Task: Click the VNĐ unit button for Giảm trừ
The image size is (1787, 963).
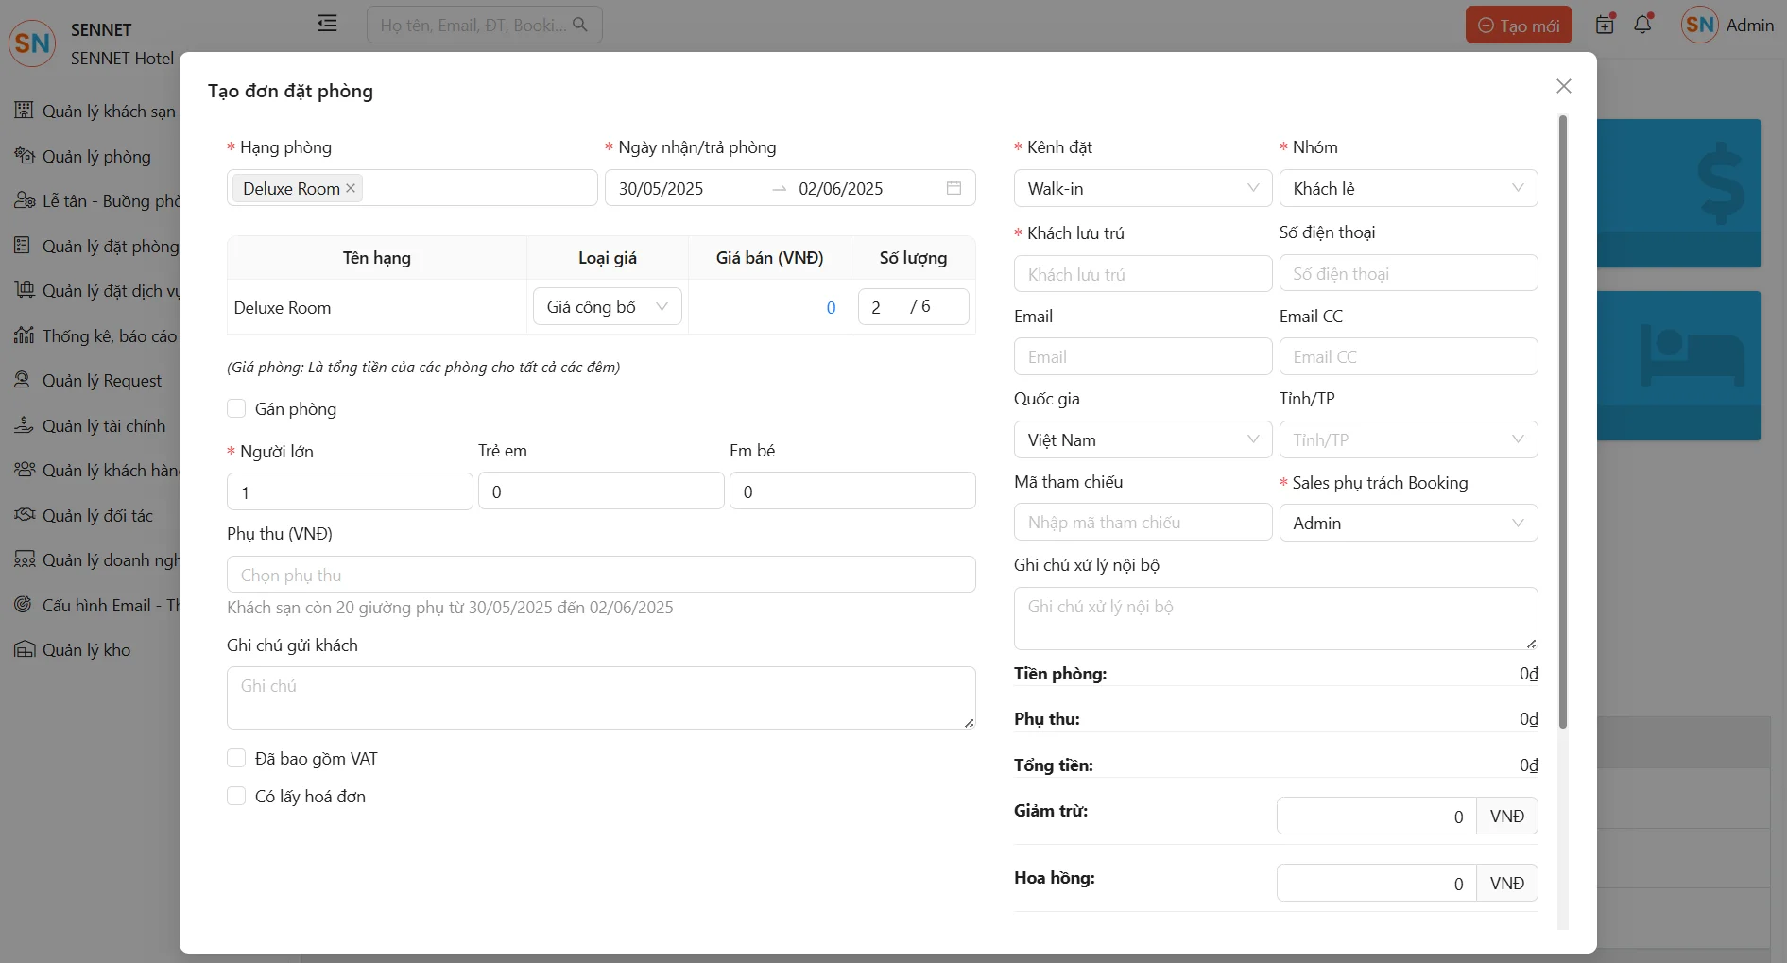Action: (x=1506, y=817)
